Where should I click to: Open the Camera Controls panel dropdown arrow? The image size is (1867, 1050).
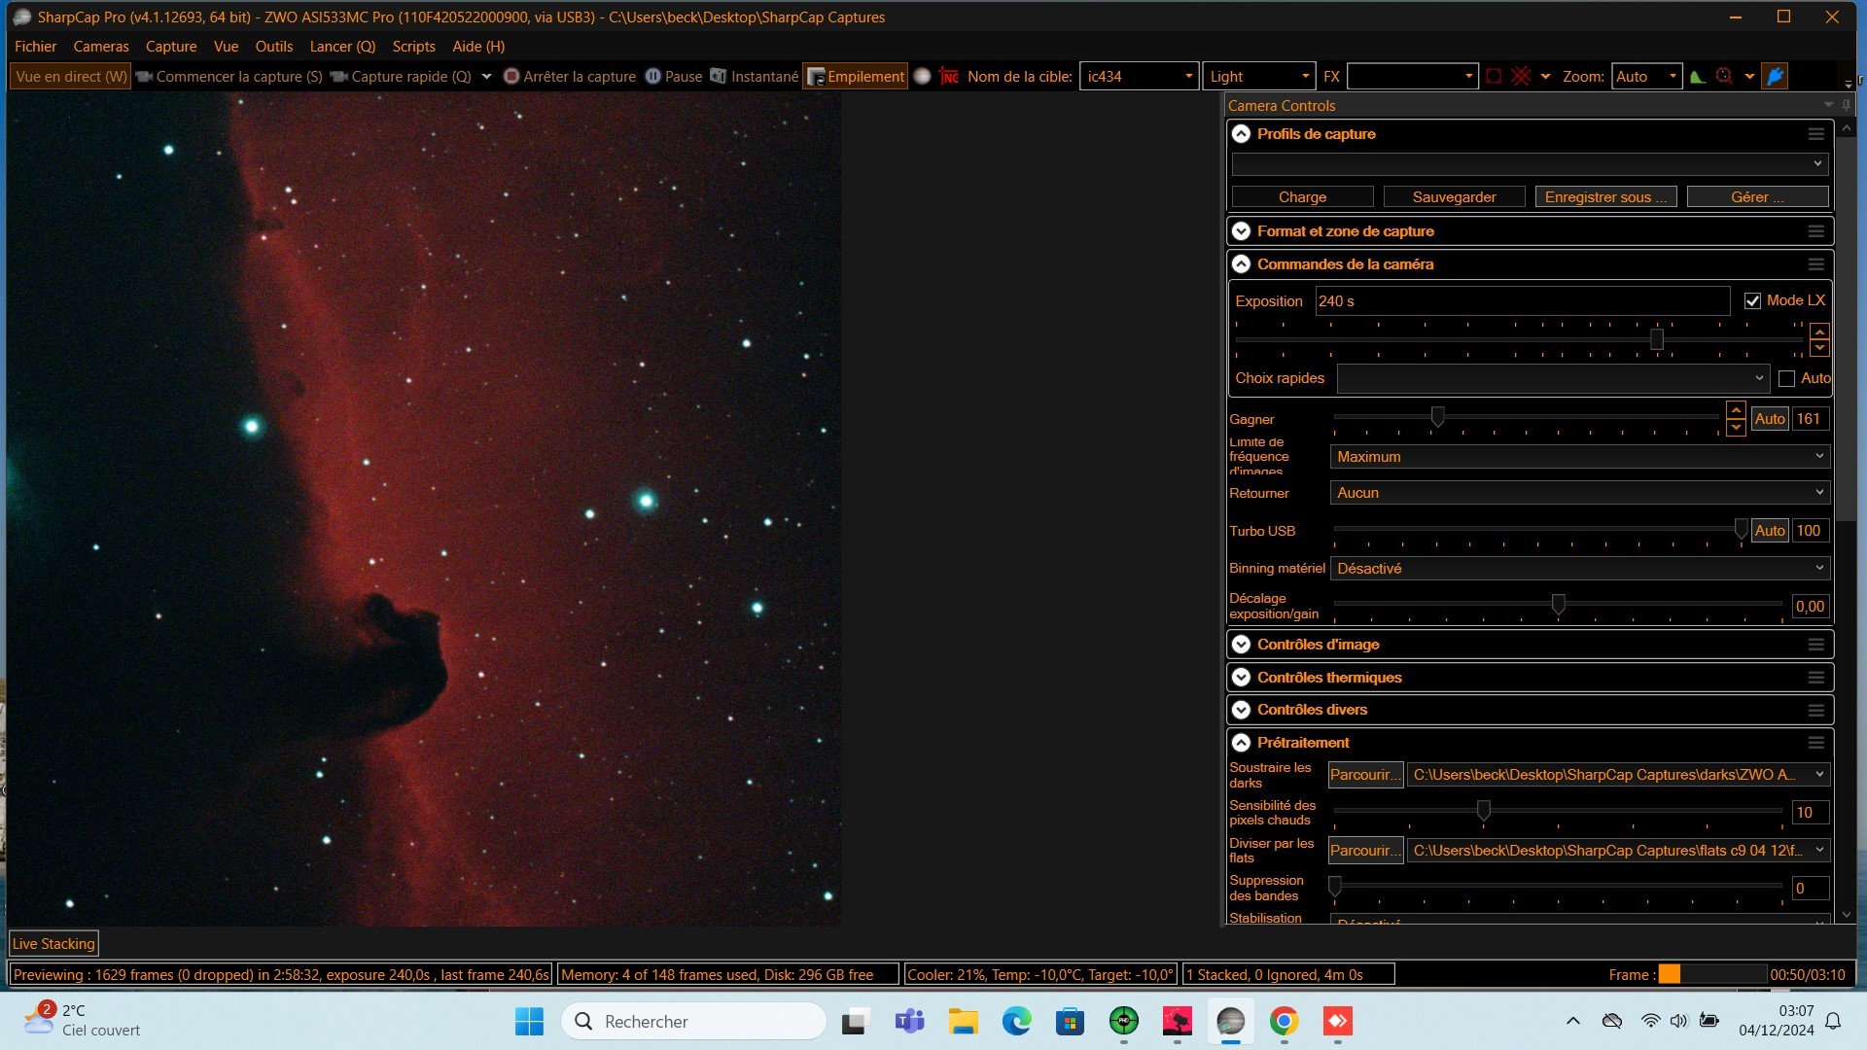(x=1828, y=105)
